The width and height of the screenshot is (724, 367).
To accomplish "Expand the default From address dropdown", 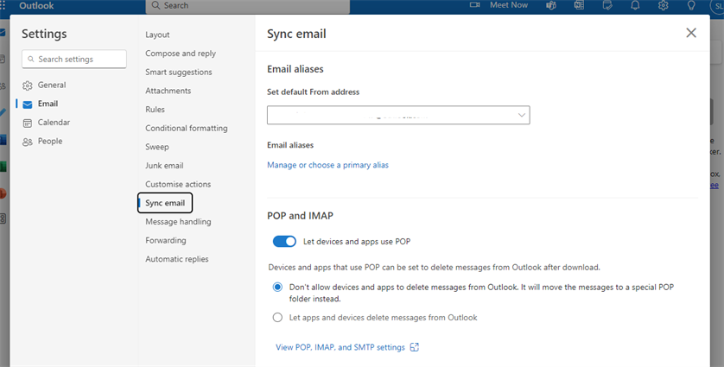I will tap(521, 115).
